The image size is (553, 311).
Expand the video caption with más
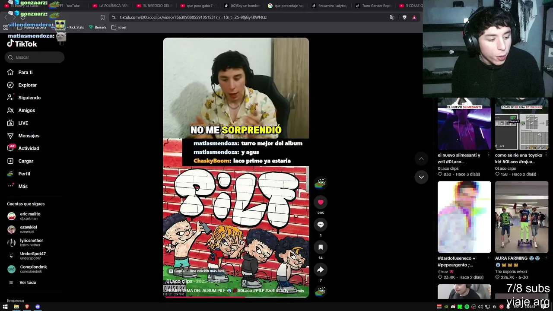[300, 291]
